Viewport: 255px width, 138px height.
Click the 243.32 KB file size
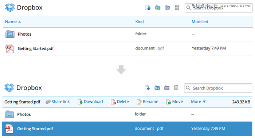[x=241, y=102]
